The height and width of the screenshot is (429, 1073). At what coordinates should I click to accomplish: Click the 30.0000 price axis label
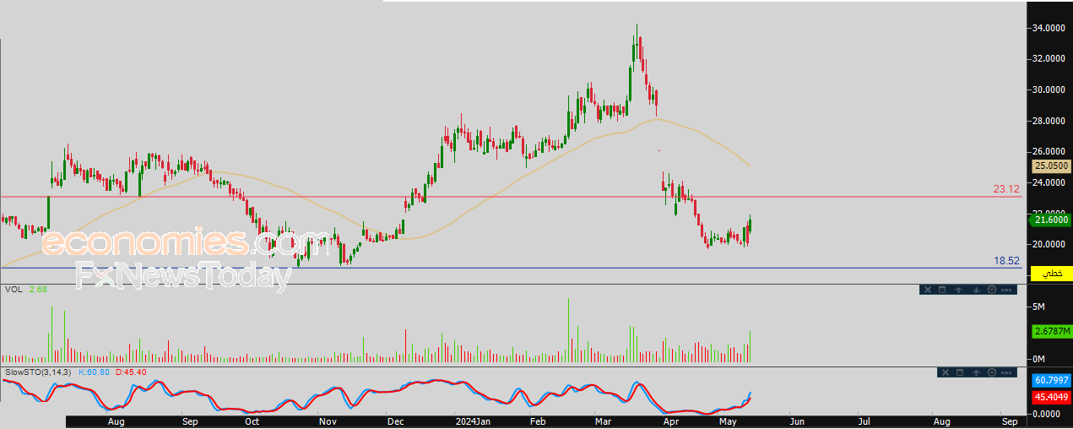(x=1048, y=90)
